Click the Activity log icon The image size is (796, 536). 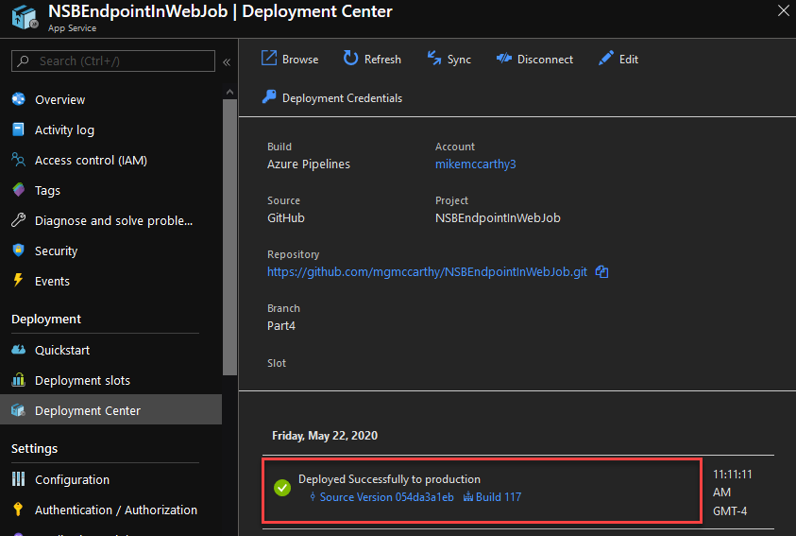click(x=18, y=130)
